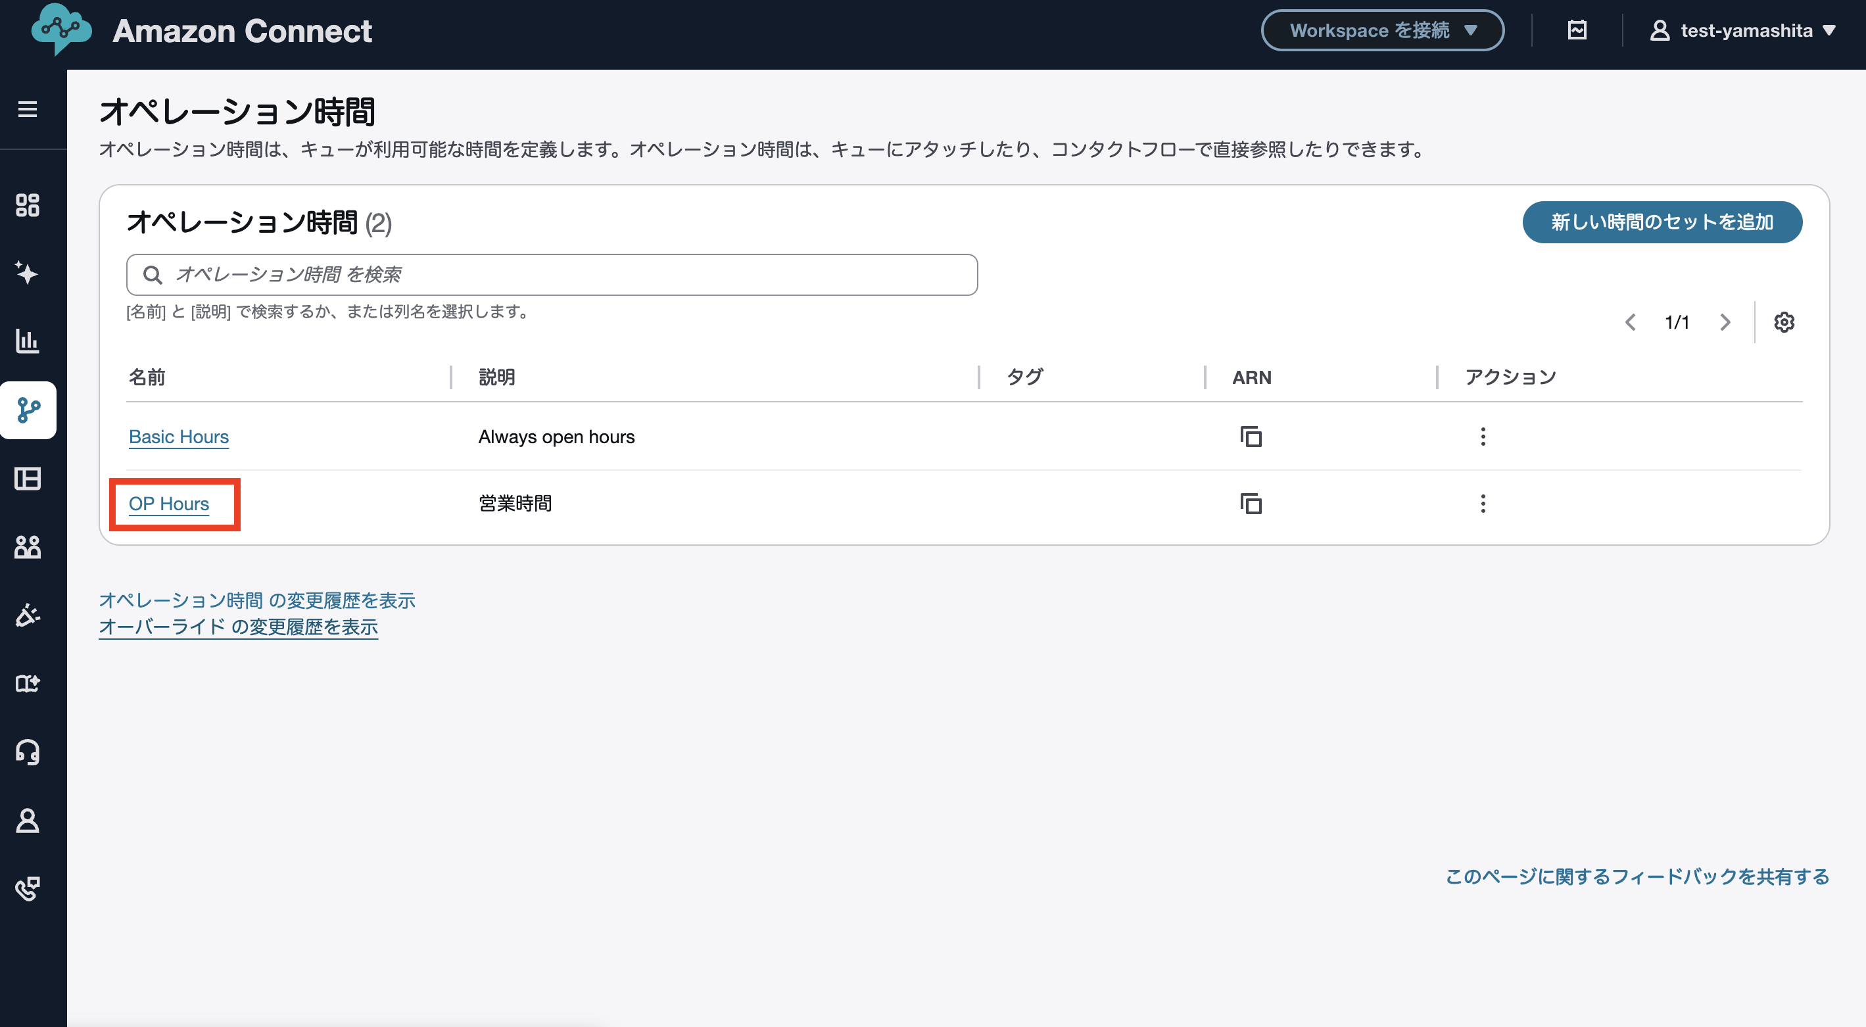Image resolution: width=1866 pixels, height=1027 pixels.
Task: Open the Users management icon
Action: click(x=28, y=548)
